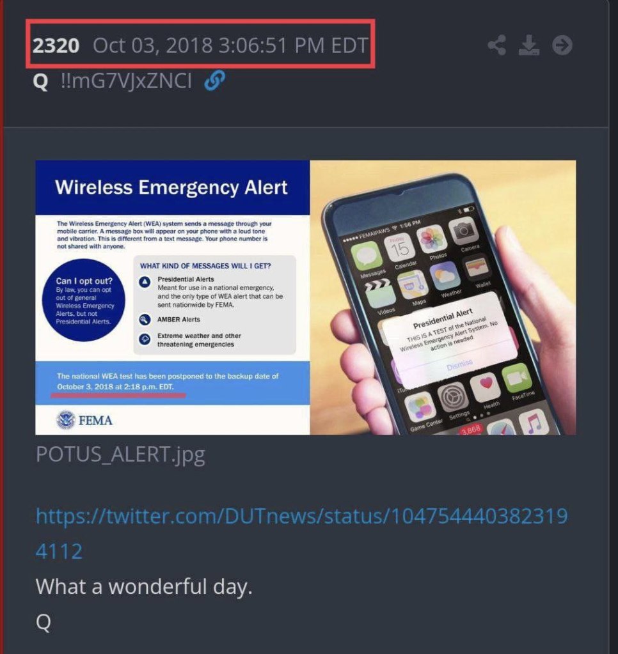This screenshot has width=618, height=654.
Task: Click the !!mG7VJxZNCI tripcode
Action: coord(126,81)
